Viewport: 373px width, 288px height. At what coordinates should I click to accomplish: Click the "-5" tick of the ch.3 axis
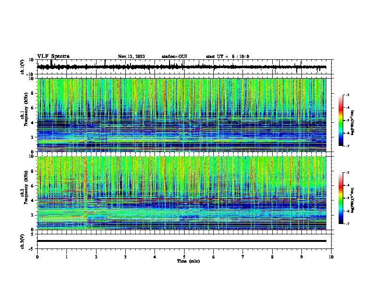click(x=32, y=249)
